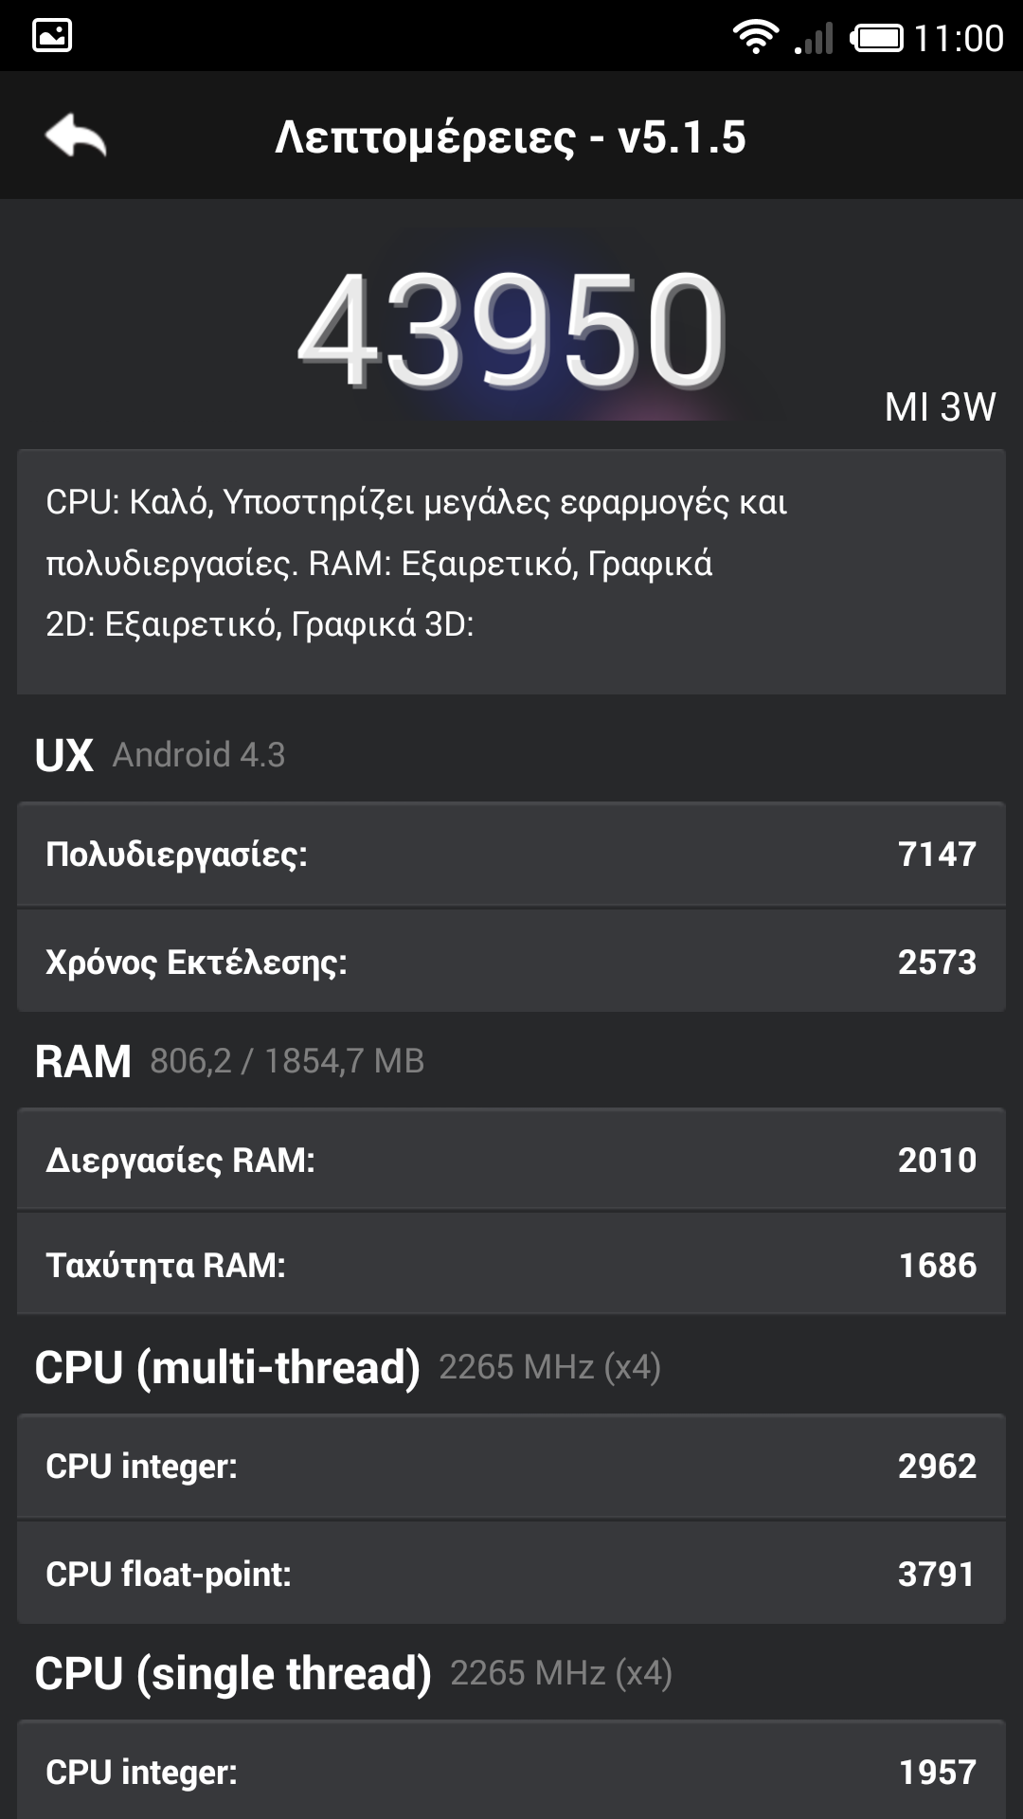Screen dimensions: 1023x1819
Task: Tap the total score 43950
Action: click(x=511, y=330)
